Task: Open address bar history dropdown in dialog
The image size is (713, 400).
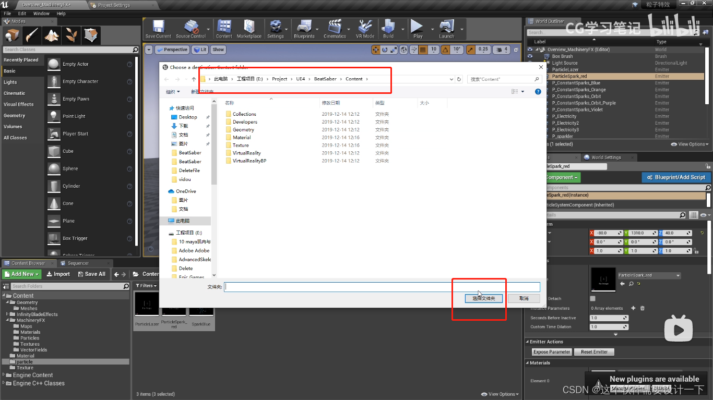Action: pos(451,79)
